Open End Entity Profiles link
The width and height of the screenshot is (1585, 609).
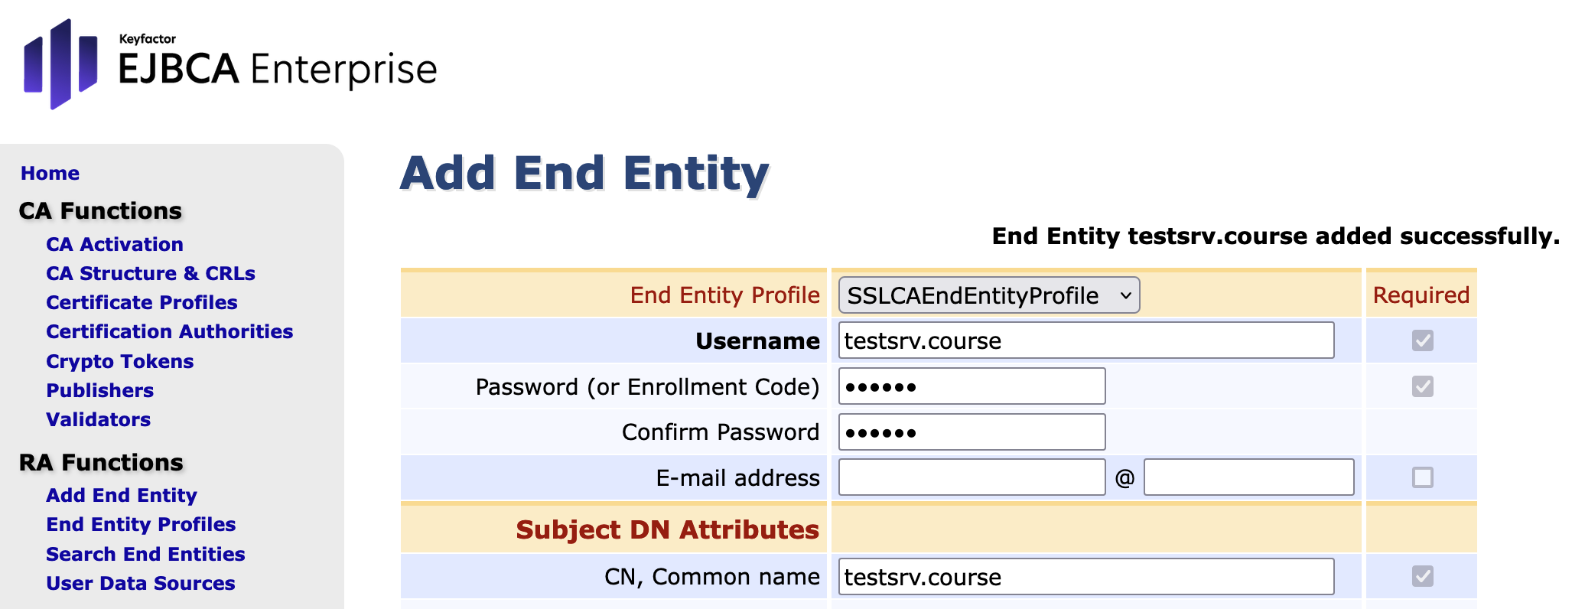(x=141, y=525)
